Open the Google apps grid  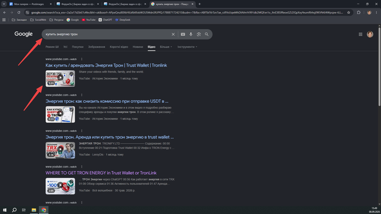pyautogui.click(x=360, y=34)
